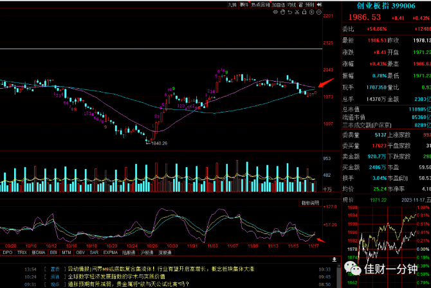
Task: Select the TRIX indicator tab
Action: click(22, 252)
